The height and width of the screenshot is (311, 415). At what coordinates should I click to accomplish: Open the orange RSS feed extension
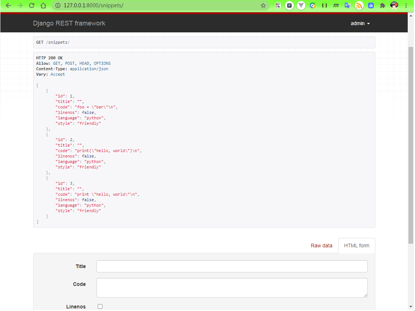click(359, 5)
